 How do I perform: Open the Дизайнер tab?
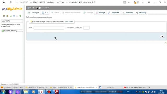141,13
